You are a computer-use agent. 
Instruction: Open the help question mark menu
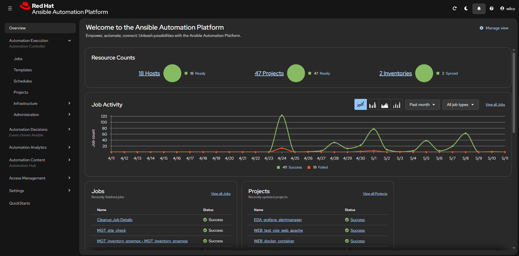492,8
